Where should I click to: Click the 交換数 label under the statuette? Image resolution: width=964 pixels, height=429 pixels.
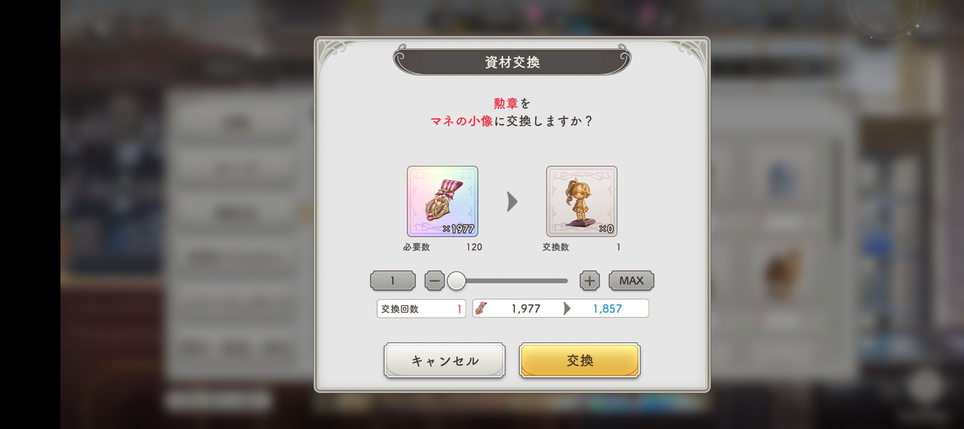point(556,247)
